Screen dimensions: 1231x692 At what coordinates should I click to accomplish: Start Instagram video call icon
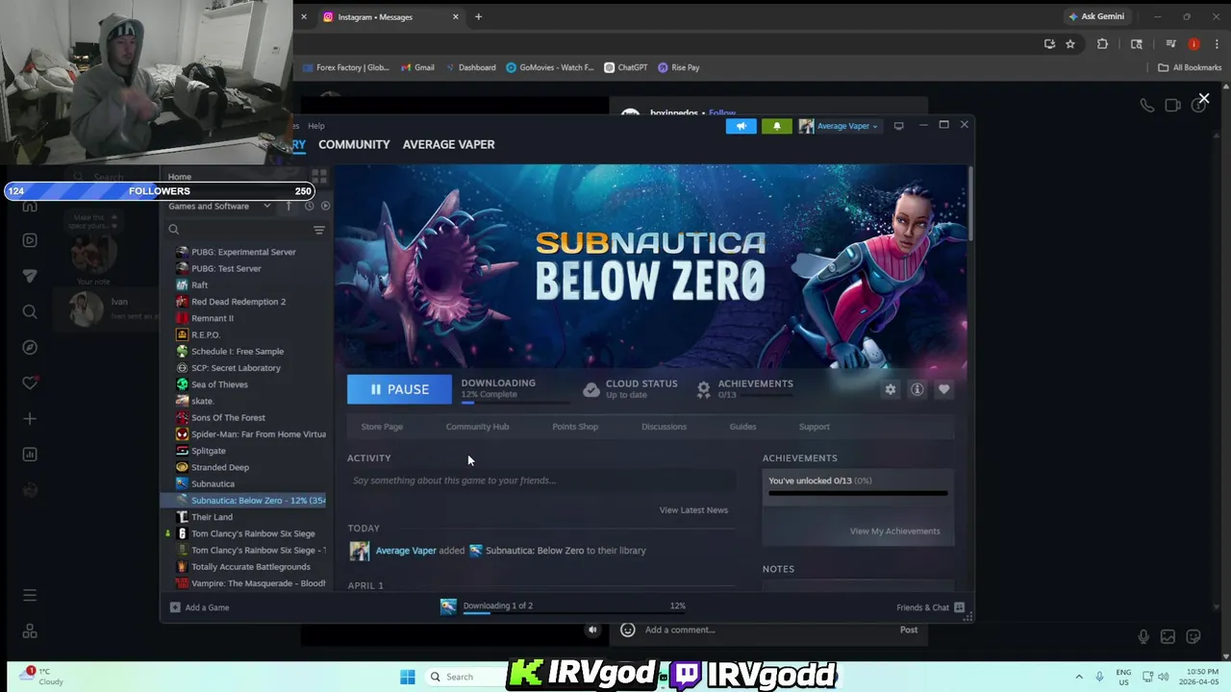[x=1172, y=106]
